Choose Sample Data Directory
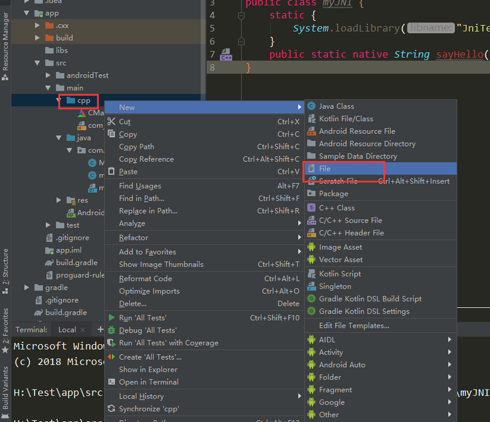This screenshot has width=490, height=422. pyautogui.click(x=380, y=156)
